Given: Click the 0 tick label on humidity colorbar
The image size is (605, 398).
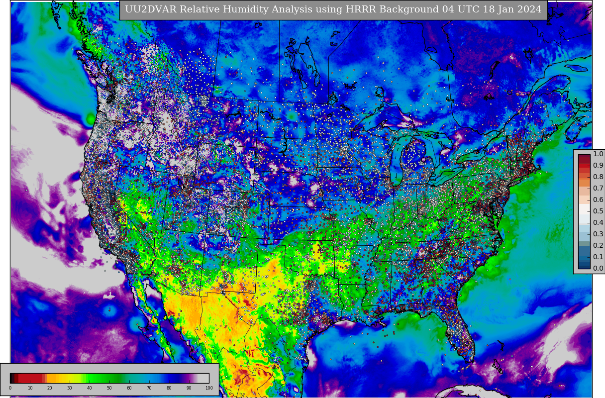Looking at the screenshot, I should click(10, 388).
